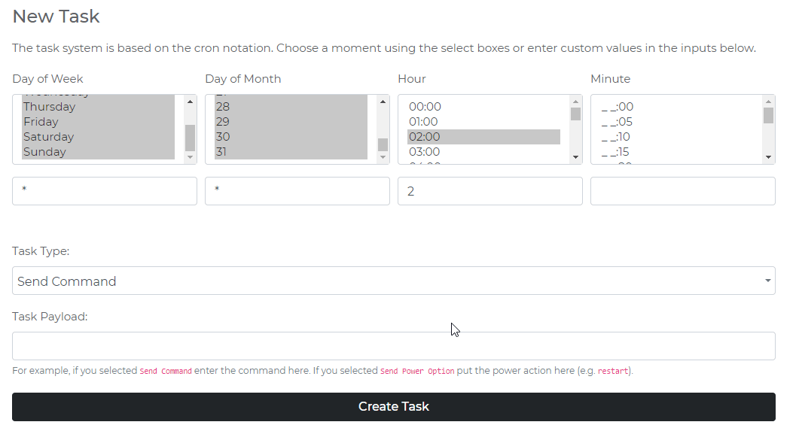The width and height of the screenshot is (799, 431).
Task: Click the Day of Week custom input
Action: pos(104,191)
